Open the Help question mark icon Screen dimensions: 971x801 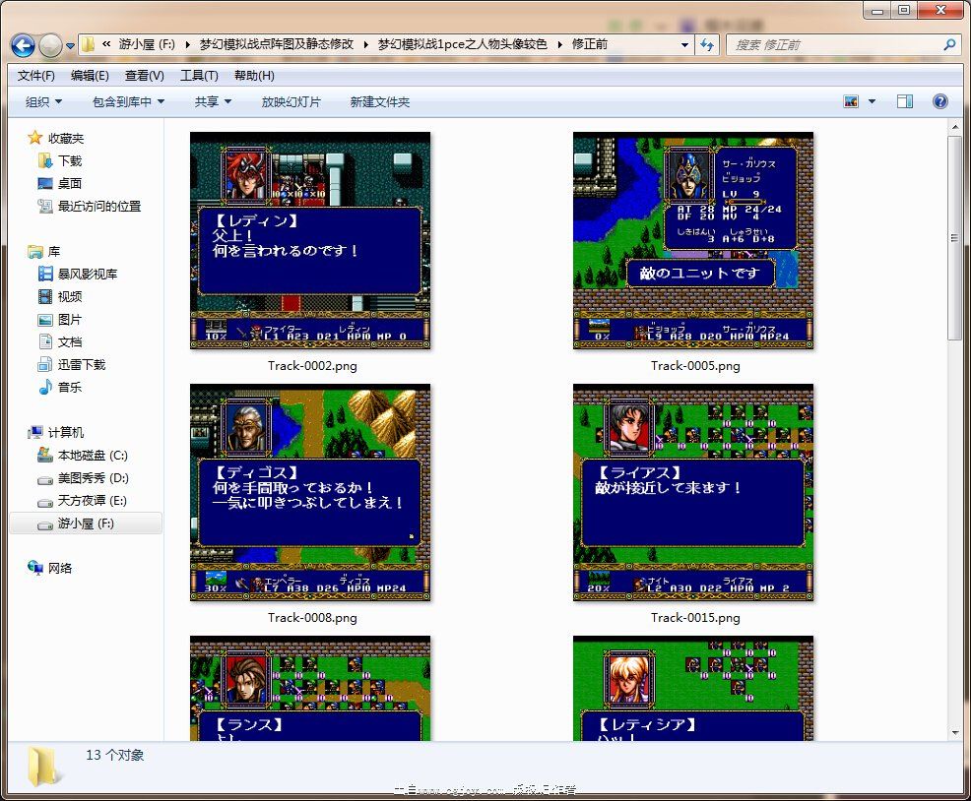[939, 101]
